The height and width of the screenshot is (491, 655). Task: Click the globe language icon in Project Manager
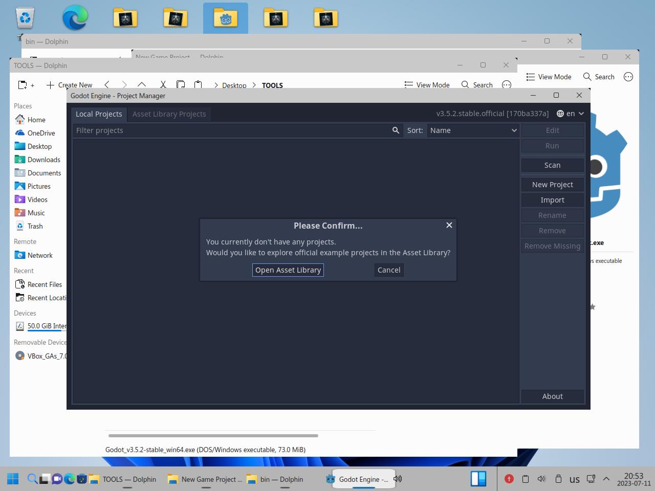coord(560,114)
